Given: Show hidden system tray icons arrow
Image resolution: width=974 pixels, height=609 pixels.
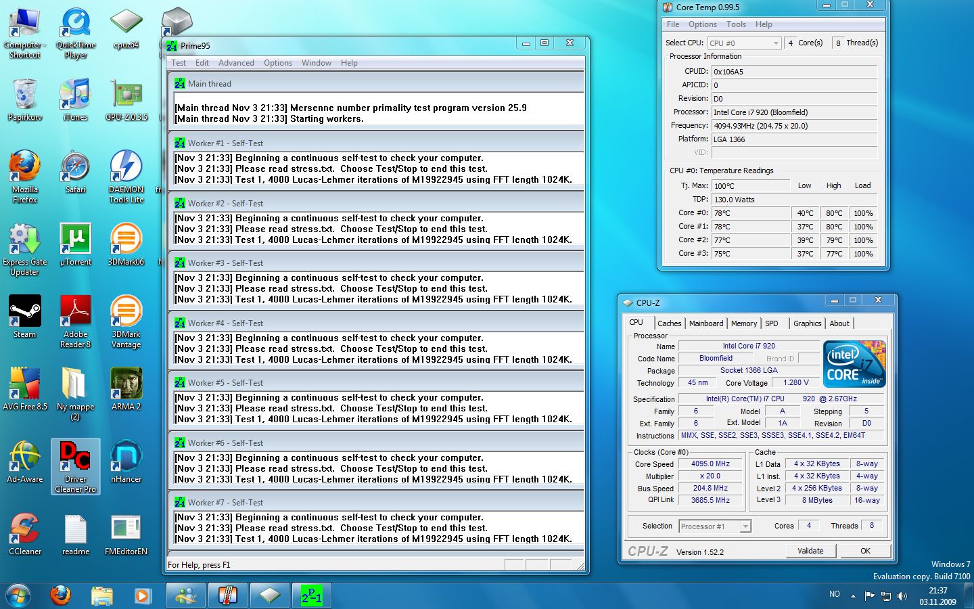Looking at the screenshot, I should [853, 595].
